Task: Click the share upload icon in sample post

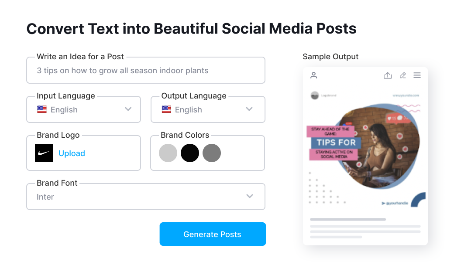Action: point(387,75)
